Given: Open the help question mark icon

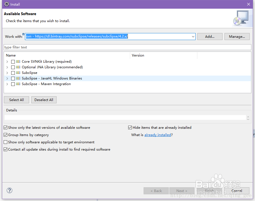Looking at the screenshot, I should pyautogui.click(x=10, y=190).
